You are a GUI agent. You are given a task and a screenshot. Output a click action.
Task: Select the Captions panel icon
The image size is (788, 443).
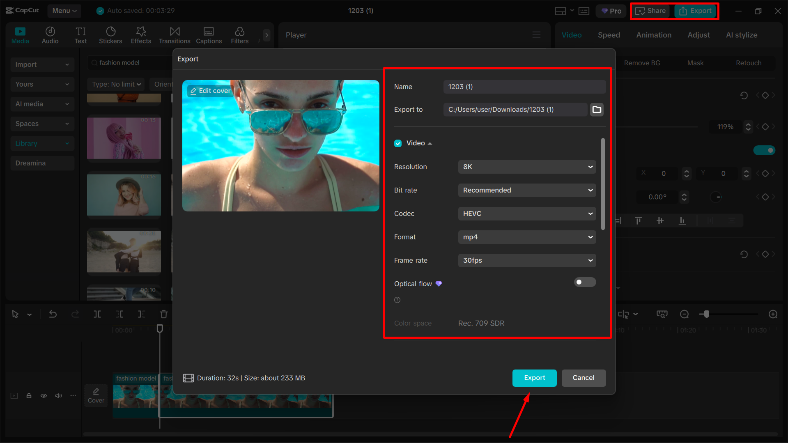coord(209,34)
